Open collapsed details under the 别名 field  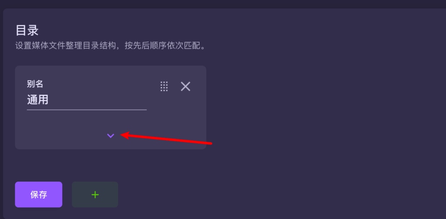click(x=110, y=136)
